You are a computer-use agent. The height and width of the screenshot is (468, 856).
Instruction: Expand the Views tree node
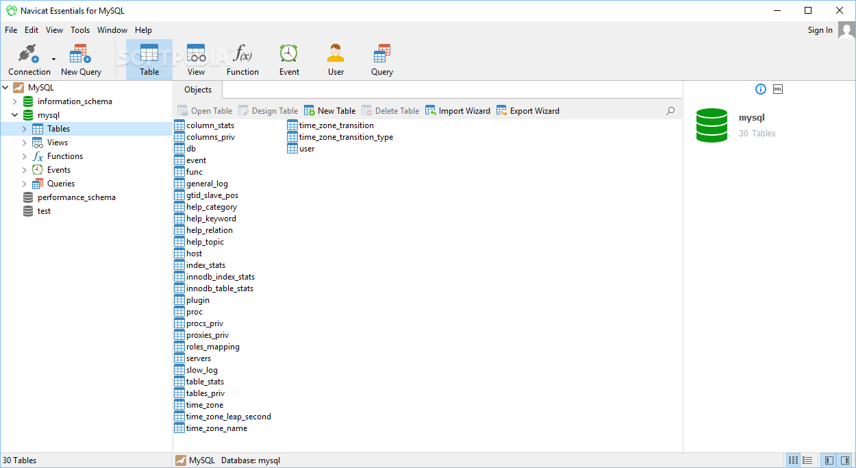click(x=25, y=143)
